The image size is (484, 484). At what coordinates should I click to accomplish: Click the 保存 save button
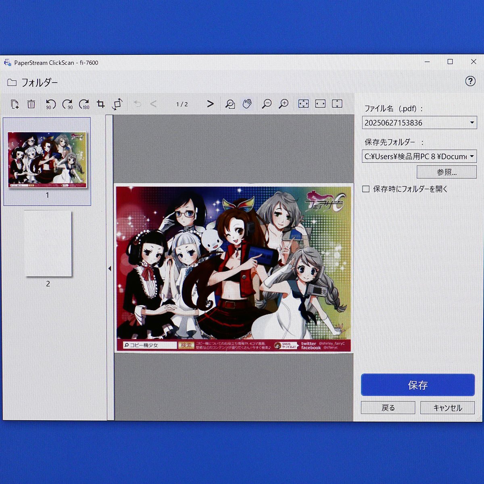[418, 385]
